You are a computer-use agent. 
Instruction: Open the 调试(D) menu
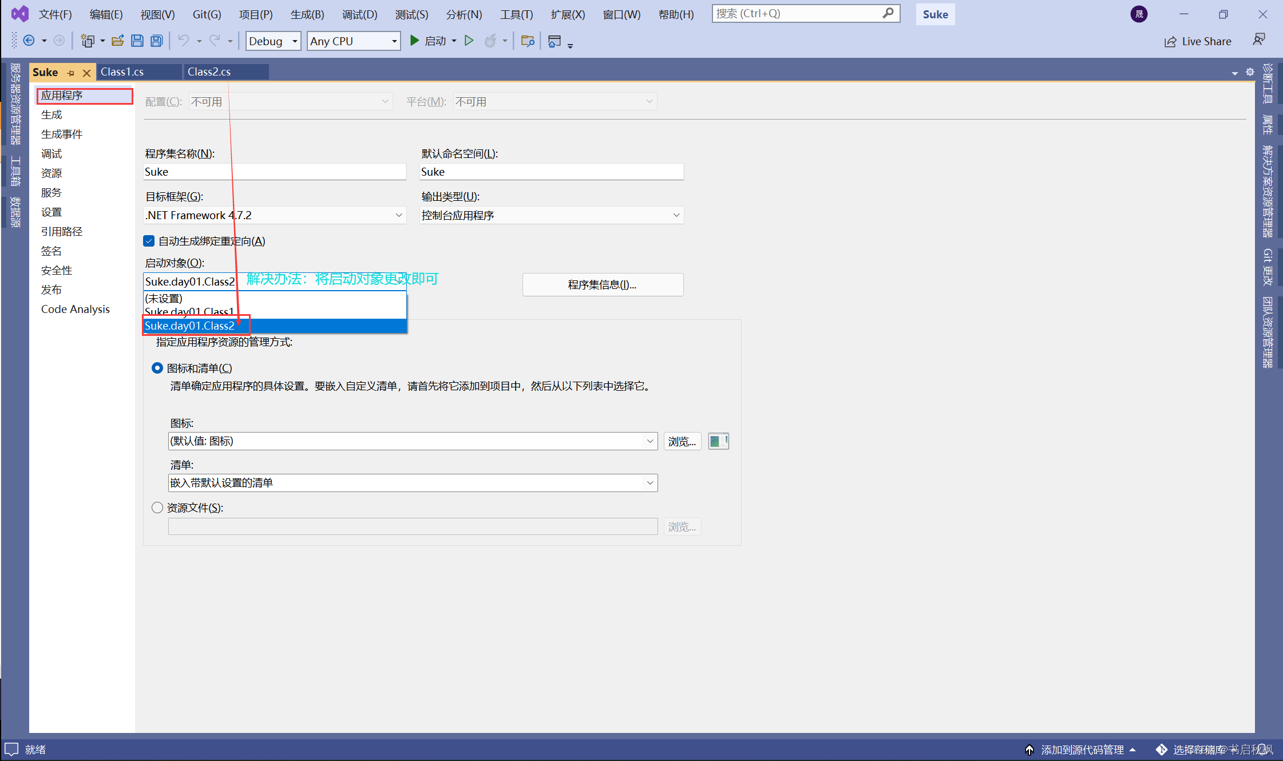[x=359, y=14]
